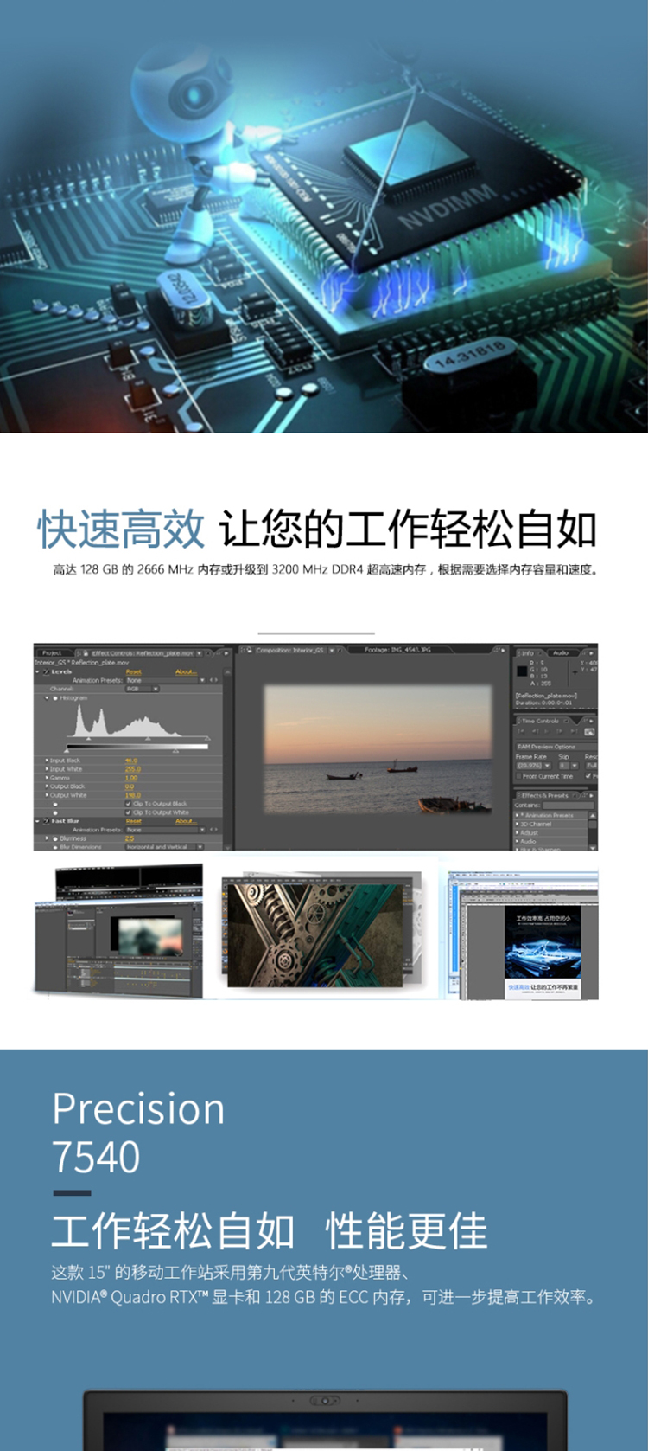The width and height of the screenshot is (648, 1451).
Task: Click the black color swatch in Info panel
Action: [521, 671]
